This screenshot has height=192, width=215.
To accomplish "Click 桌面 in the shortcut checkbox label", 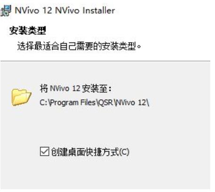I will [x=76, y=152].
